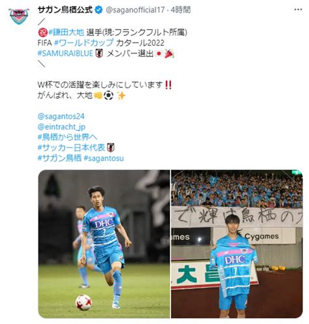
Task: Click the 4時間 timestamp
Action: click(181, 10)
